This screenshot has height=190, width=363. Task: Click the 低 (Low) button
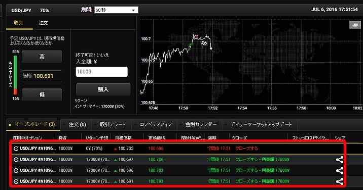pyautogui.click(x=42, y=94)
